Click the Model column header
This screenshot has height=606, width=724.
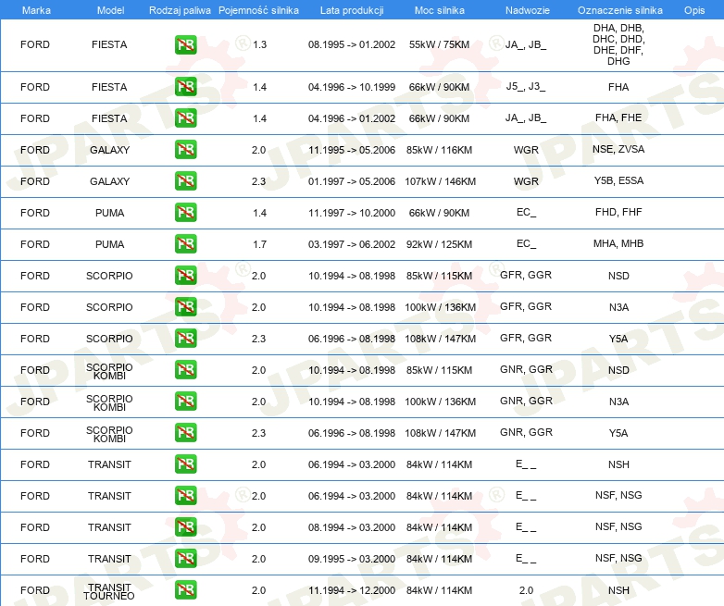click(x=110, y=10)
